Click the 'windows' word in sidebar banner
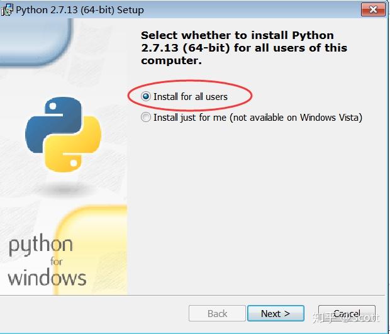 coord(47,277)
